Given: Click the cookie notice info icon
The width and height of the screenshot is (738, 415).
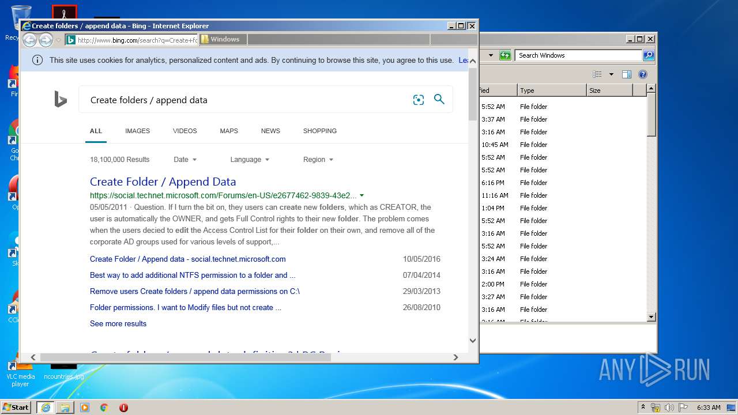Looking at the screenshot, I should point(37,60).
